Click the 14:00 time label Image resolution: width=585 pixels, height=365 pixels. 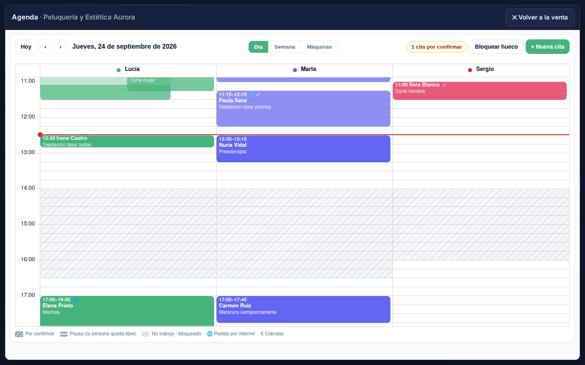pos(28,188)
